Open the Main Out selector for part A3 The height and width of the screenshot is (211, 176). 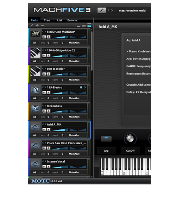(74, 80)
